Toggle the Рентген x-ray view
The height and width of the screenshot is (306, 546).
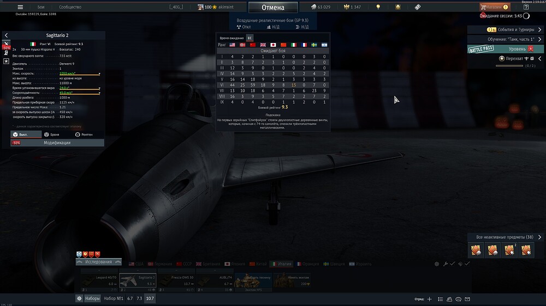click(84, 134)
